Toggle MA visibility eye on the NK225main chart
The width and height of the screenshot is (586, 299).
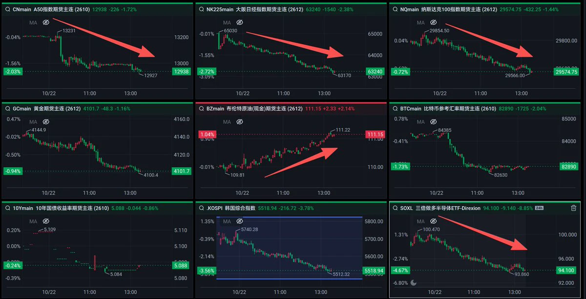tap(239, 22)
